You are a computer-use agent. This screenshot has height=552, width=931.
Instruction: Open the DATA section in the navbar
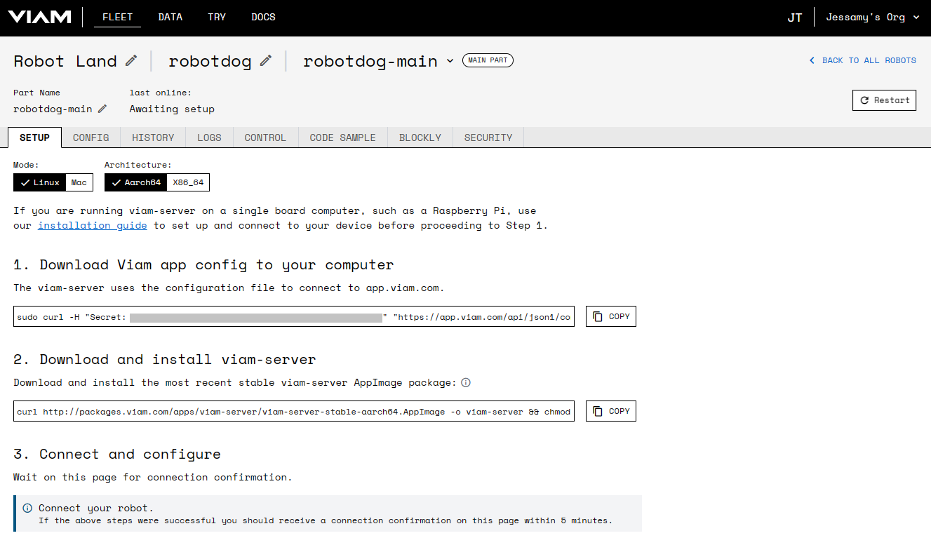pos(170,17)
